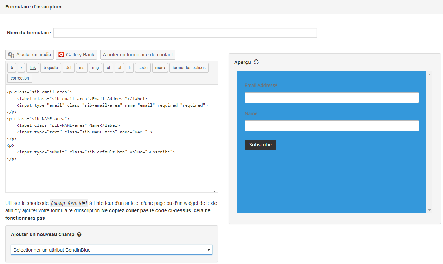Click the Ajouter un nouveau champ heading

pyautogui.click(x=43, y=234)
